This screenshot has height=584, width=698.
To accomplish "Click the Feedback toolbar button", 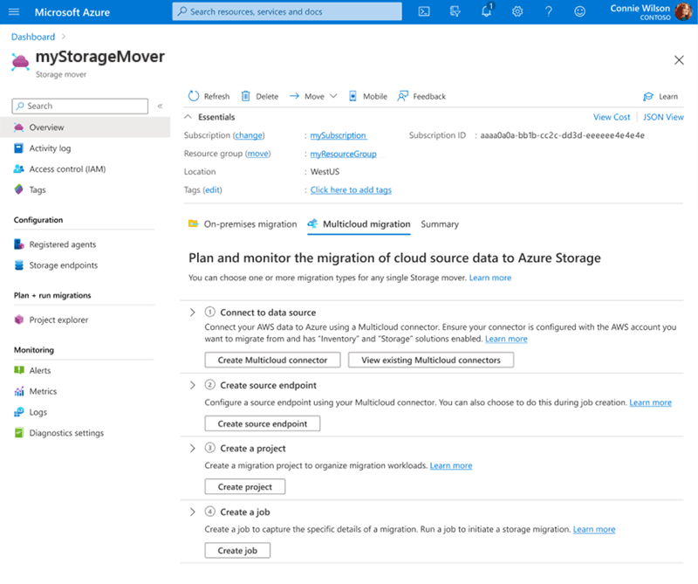I will [x=421, y=96].
